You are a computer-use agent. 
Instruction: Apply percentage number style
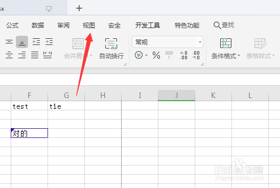tap(156, 55)
